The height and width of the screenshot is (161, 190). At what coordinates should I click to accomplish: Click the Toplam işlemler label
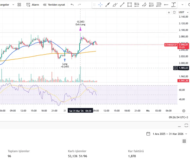[19, 151]
